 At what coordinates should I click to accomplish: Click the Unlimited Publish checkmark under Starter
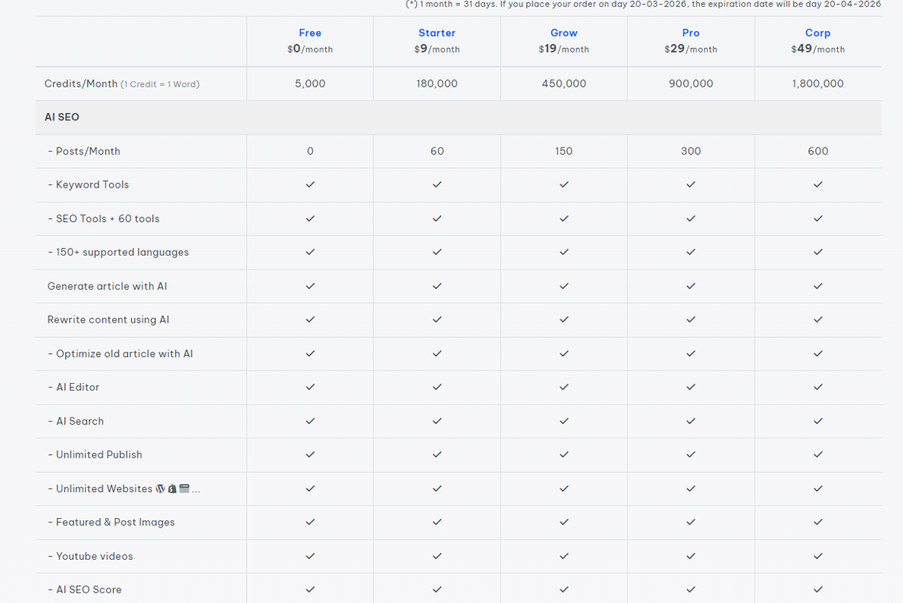point(437,454)
